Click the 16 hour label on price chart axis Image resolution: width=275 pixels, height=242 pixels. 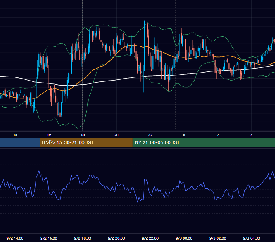[x=49, y=135]
